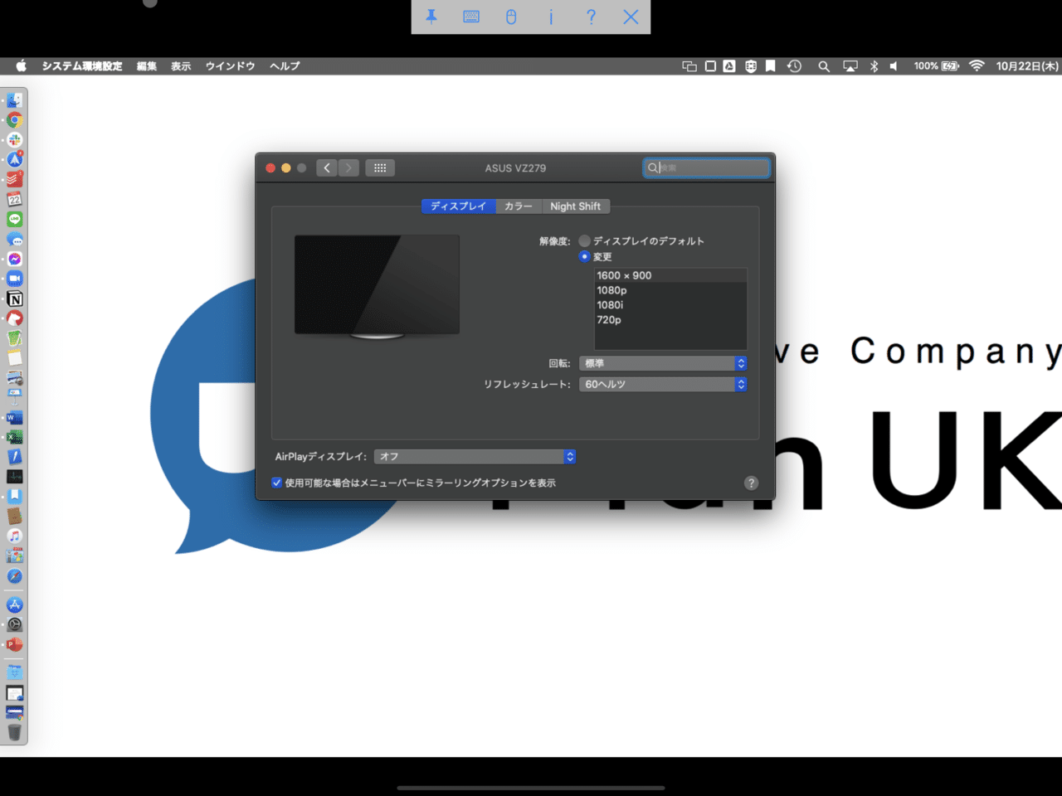Image resolution: width=1062 pixels, height=796 pixels.
Task: Open the Apple menu
Action: click(22, 66)
